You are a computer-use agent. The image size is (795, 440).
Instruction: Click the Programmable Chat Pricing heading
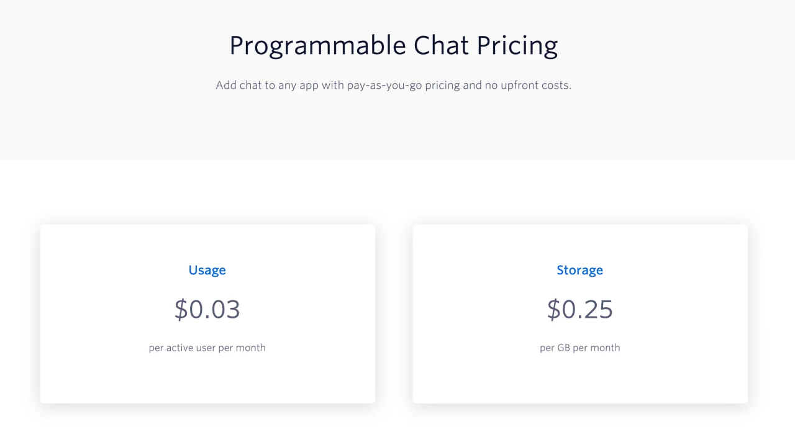pyautogui.click(x=393, y=45)
